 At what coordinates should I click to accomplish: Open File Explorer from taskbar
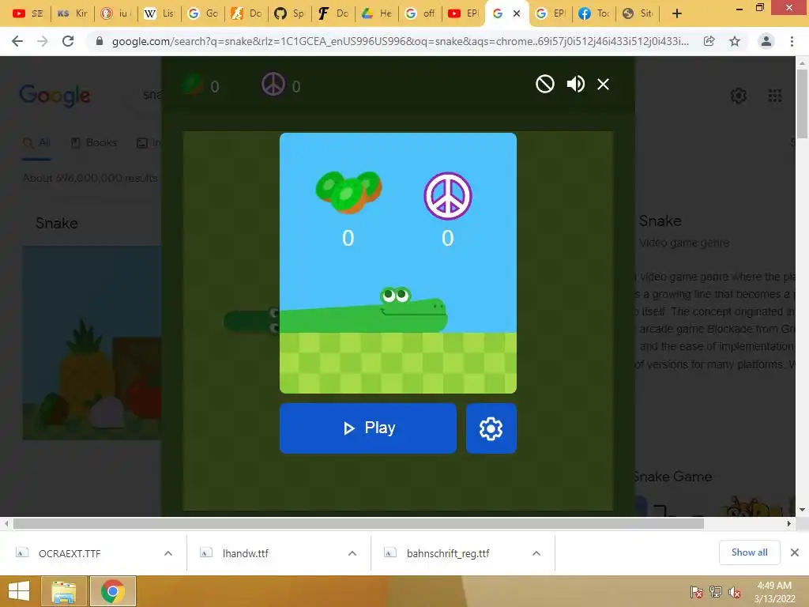[x=64, y=591]
